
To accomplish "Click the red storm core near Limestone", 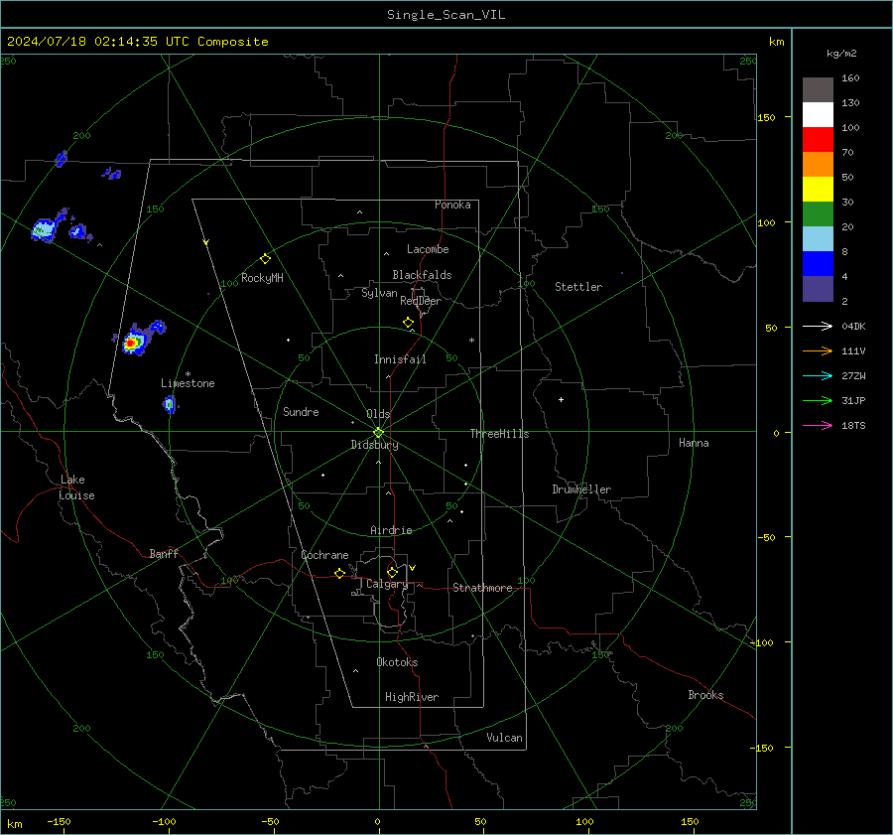I will (130, 344).
